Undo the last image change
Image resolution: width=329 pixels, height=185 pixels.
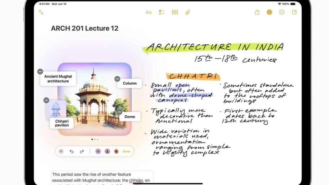point(72,151)
